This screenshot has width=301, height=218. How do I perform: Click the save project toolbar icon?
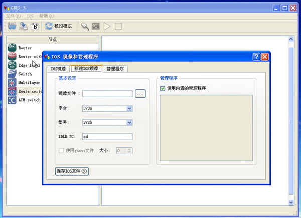[x=23, y=26]
